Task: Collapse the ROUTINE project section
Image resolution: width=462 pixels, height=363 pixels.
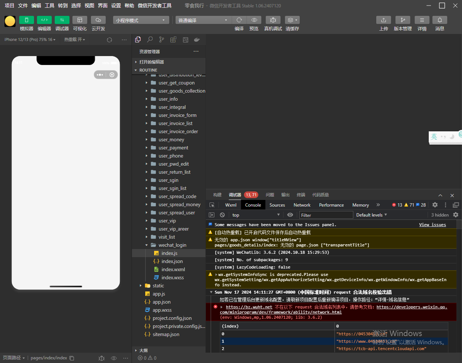Action: [x=169, y=70]
